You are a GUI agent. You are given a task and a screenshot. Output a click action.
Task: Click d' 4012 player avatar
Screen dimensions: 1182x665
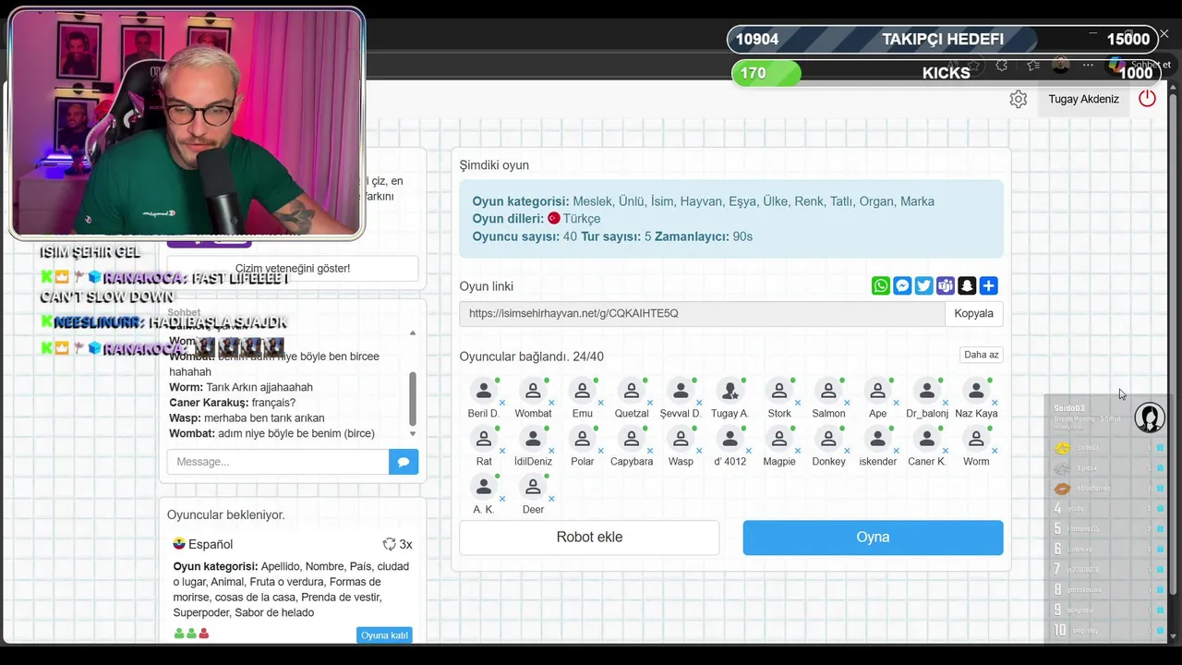730,440
